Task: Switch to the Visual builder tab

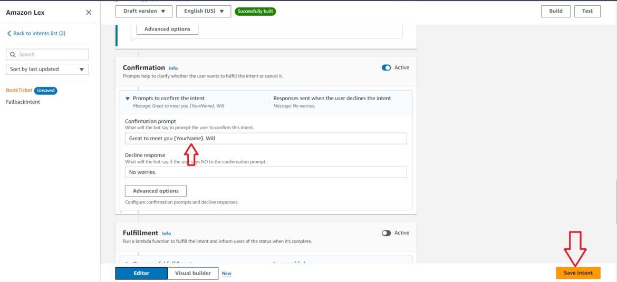Action: (x=192, y=273)
